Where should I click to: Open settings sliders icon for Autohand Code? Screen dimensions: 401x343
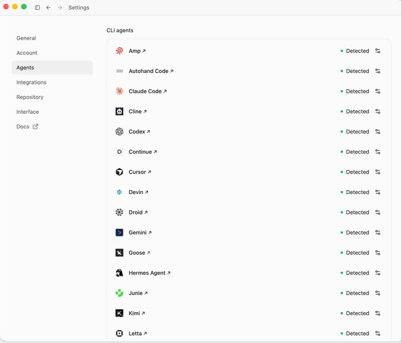[x=377, y=71]
